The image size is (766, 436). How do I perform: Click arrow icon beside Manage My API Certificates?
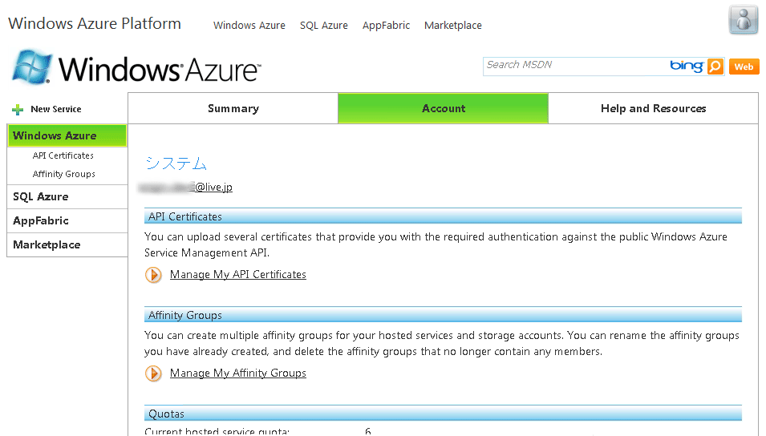[x=153, y=275]
